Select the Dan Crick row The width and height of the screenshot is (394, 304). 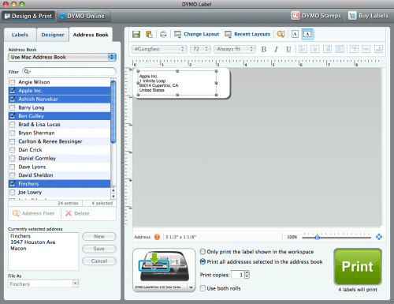tap(60, 150)
